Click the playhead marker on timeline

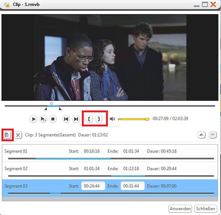51,104
